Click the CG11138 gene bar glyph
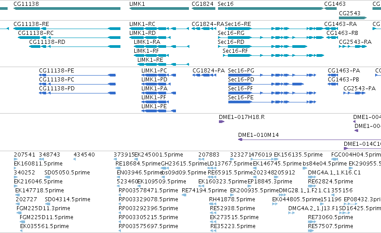The width and height of the screenshot is (381, 233). [x=67, y=8]
